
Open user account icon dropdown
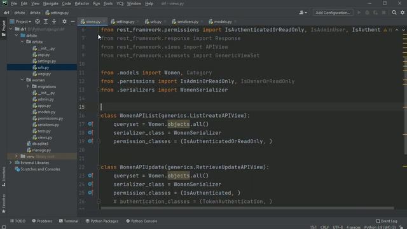click(x=303, y=13)
